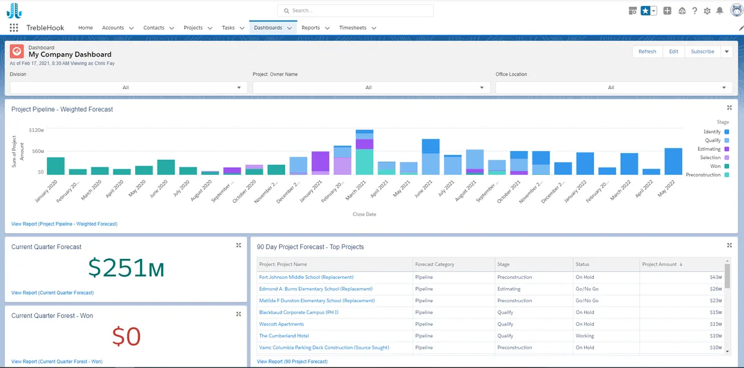
Task: Open the Trailhead guidance icon
Action: pos(682,11)
